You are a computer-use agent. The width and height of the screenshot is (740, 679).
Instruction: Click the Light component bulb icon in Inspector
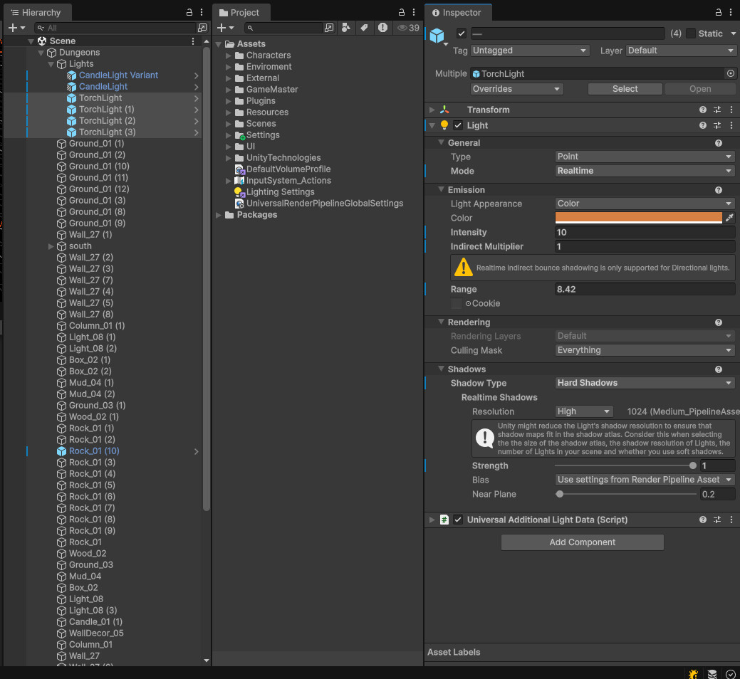pos(444,125)
